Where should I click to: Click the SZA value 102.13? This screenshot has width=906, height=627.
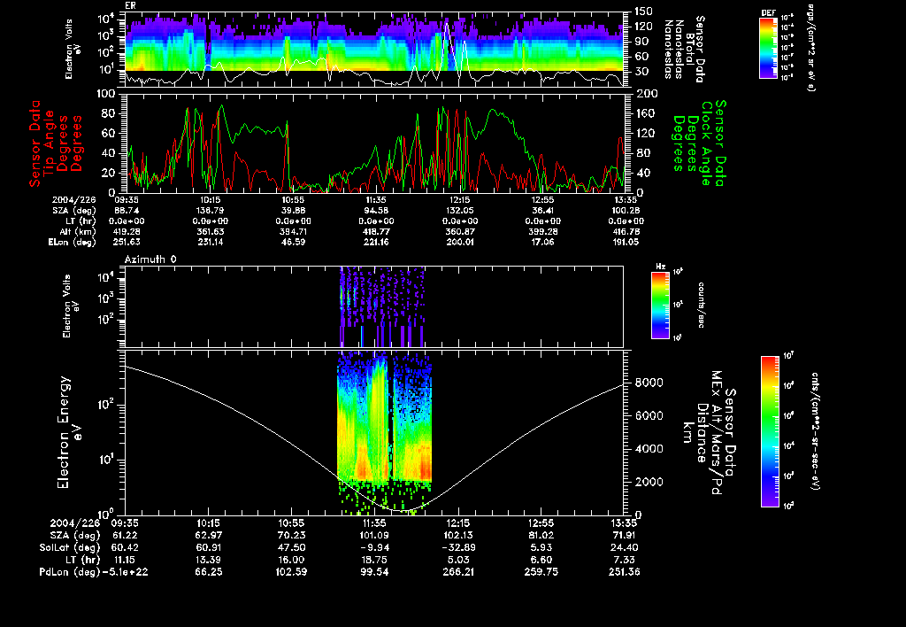point(457,535)
